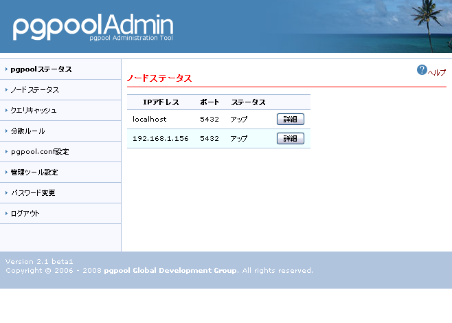The width and height of the screenshot is (452, 323).
Task: Go to クエリキャッシュ in the sidebar
Action: pyautogui.click(x=34, y=111)
